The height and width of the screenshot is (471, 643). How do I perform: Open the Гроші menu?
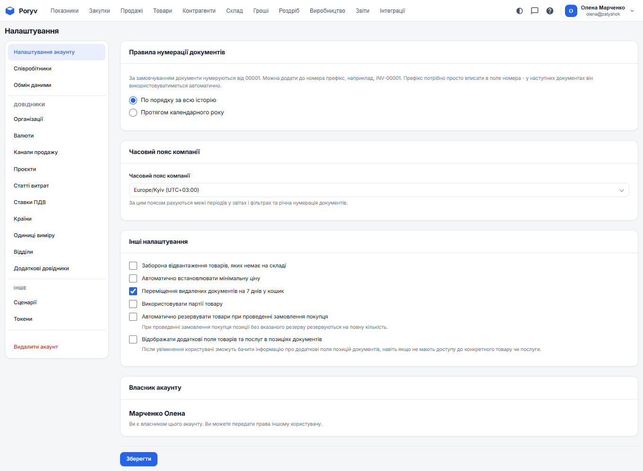pyautogui.click(x=261, y=11)
